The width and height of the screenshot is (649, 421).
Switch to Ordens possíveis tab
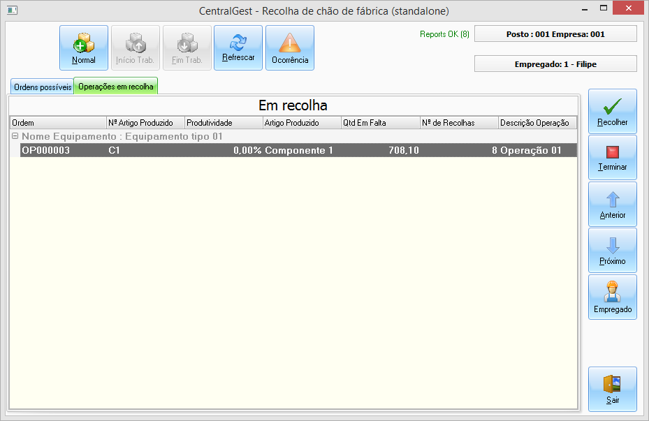pos(43,87)
